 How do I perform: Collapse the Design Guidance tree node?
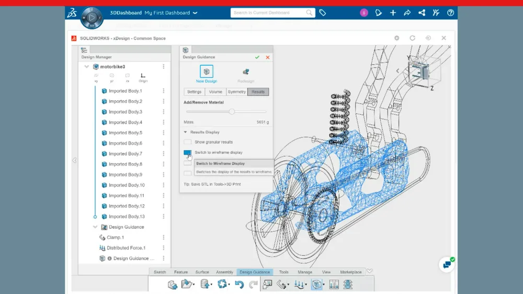95,227
